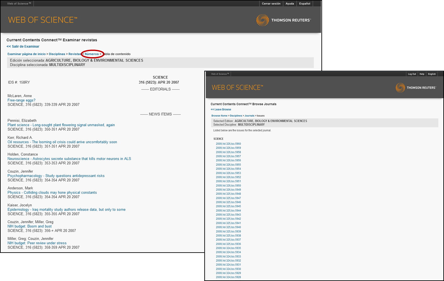This screenshot has height=281, width=444.
Task: Click the Números breadcrumb link
Action: (x=92, y=54)
